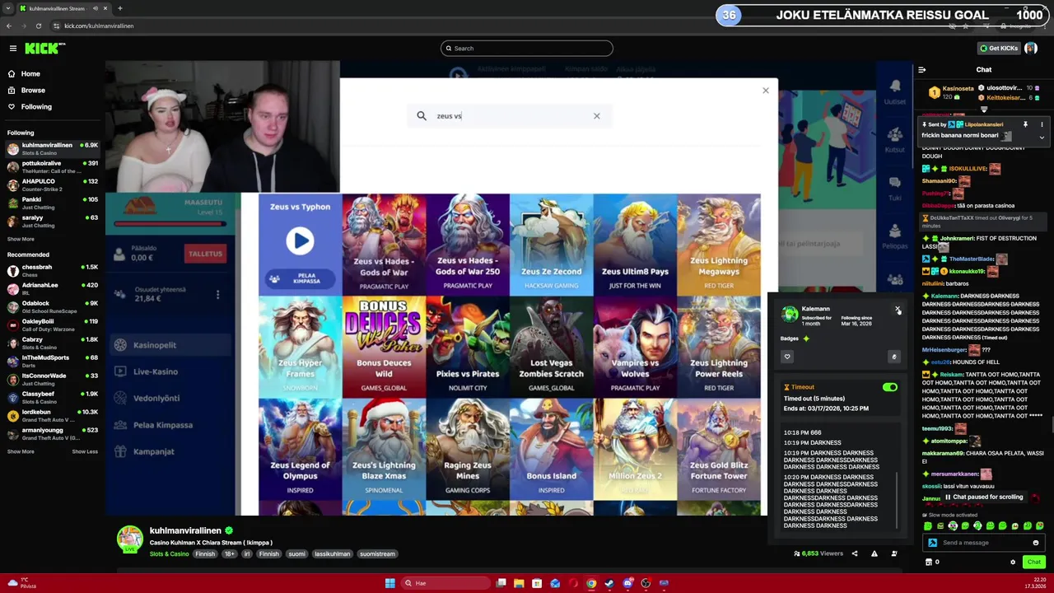
Task: Open Steam from the taskbar
Action: click(x=609, y=583)
